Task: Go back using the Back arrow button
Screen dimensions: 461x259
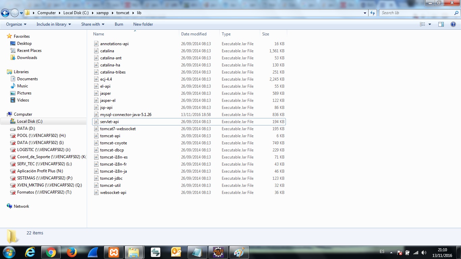Action: [5, 13]
